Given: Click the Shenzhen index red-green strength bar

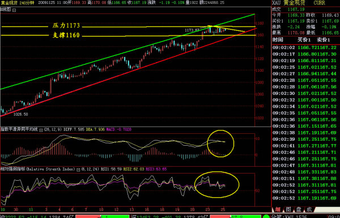Looking at the screenshot, I should pyautogui.click(x=236, y=216).
